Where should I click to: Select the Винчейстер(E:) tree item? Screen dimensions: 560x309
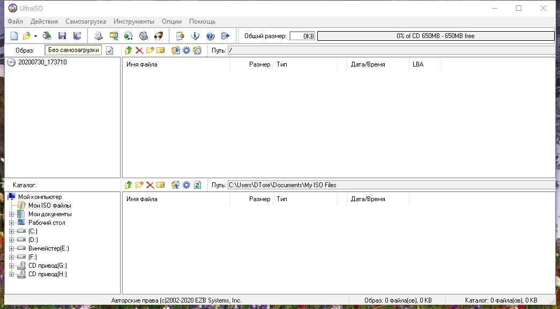(x=49, y=248)
